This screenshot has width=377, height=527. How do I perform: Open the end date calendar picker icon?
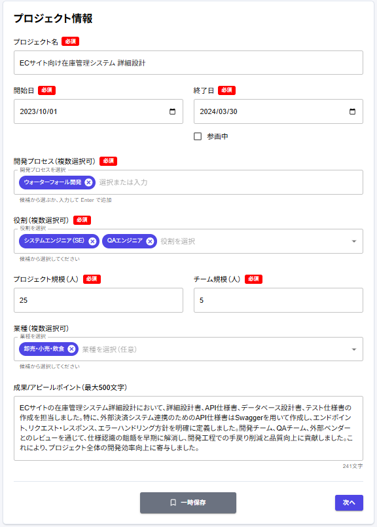pos(352,111)
